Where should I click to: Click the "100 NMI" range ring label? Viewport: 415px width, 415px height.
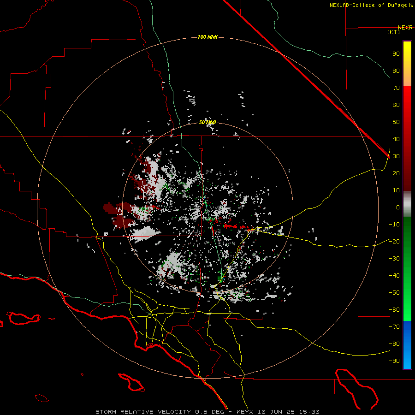tap(207, 37)
